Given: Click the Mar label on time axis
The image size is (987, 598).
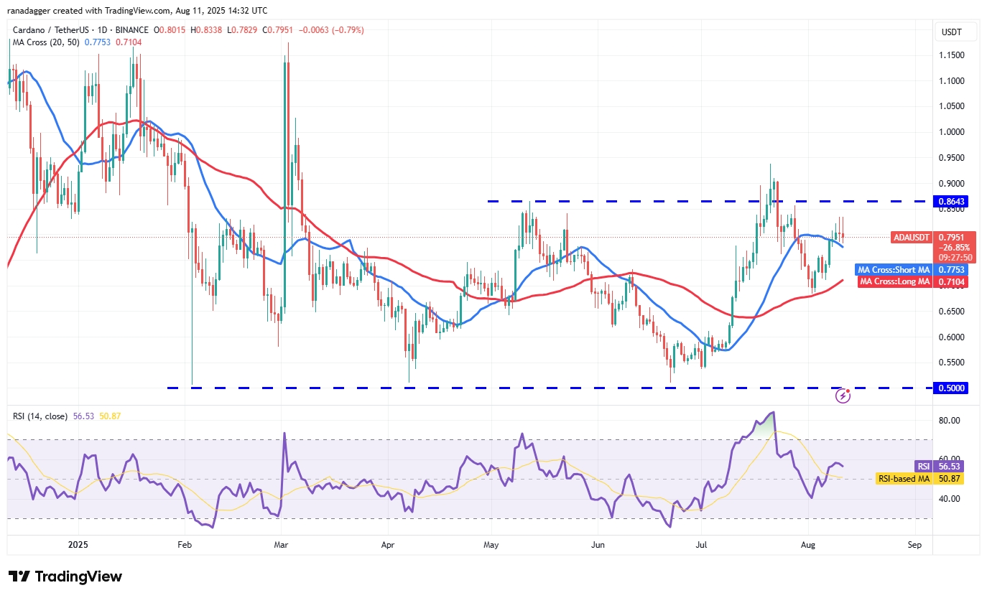Looking at the screenshot, I should pyautogui.click(x=282, y=545).
